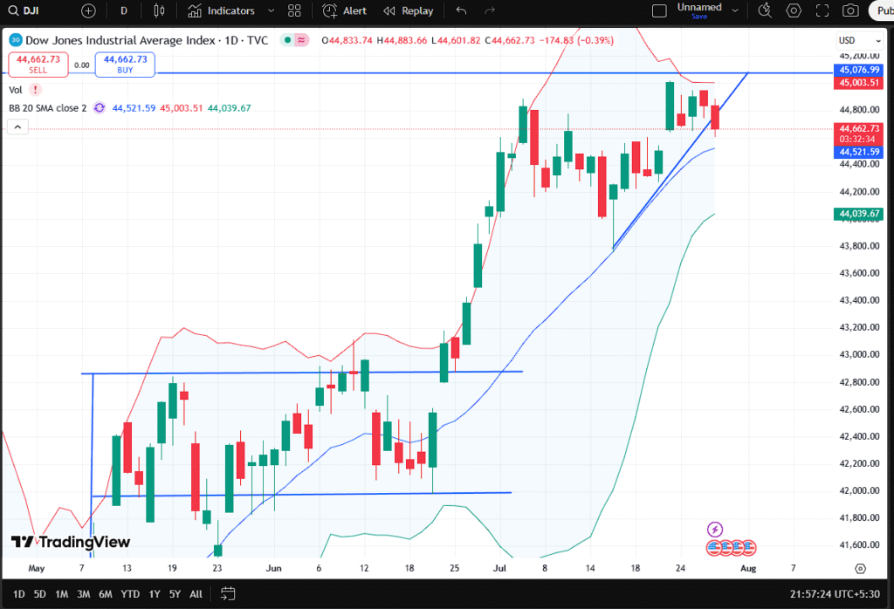Viewport: 894px width, 609px height.
Task: Start bar Replay mode
Action: click(409, 10)
